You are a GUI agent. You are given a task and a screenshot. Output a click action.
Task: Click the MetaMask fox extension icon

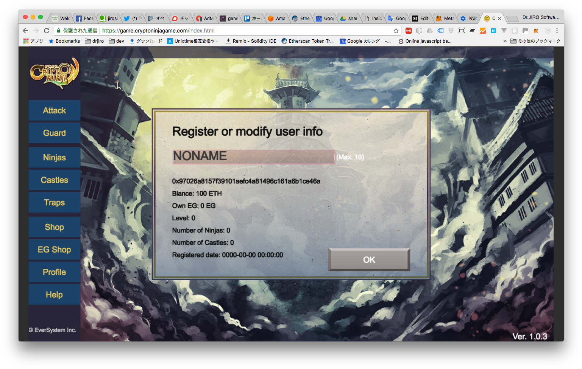pyautogui.click(x=536, y=31)
